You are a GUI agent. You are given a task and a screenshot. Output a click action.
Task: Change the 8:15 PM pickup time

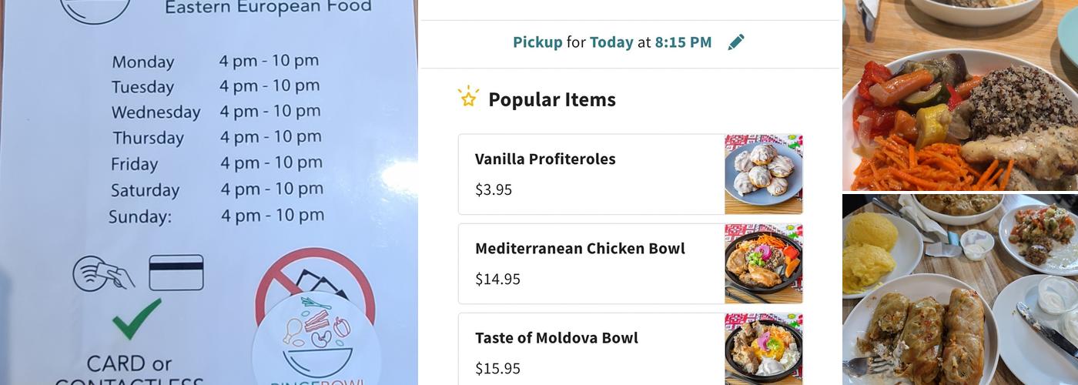[683, 42]
